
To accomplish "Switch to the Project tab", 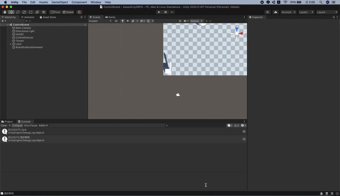I will click(7, 122).
